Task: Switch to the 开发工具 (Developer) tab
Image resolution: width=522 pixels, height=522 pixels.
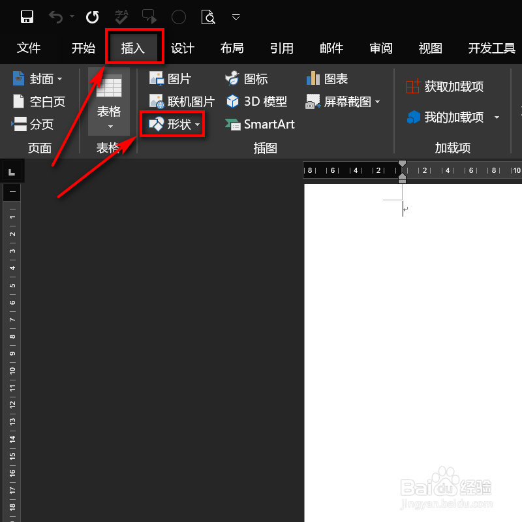Action: tap(492, 48)
